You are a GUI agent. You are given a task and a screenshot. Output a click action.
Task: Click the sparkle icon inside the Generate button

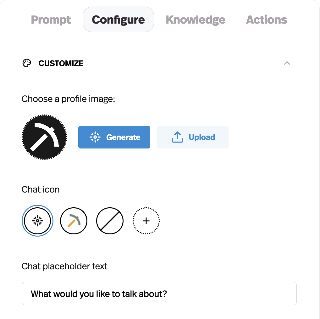coord(95,137)
